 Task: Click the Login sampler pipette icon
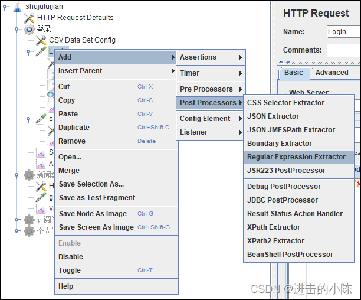pyautogui.click(x=41, y=51)
